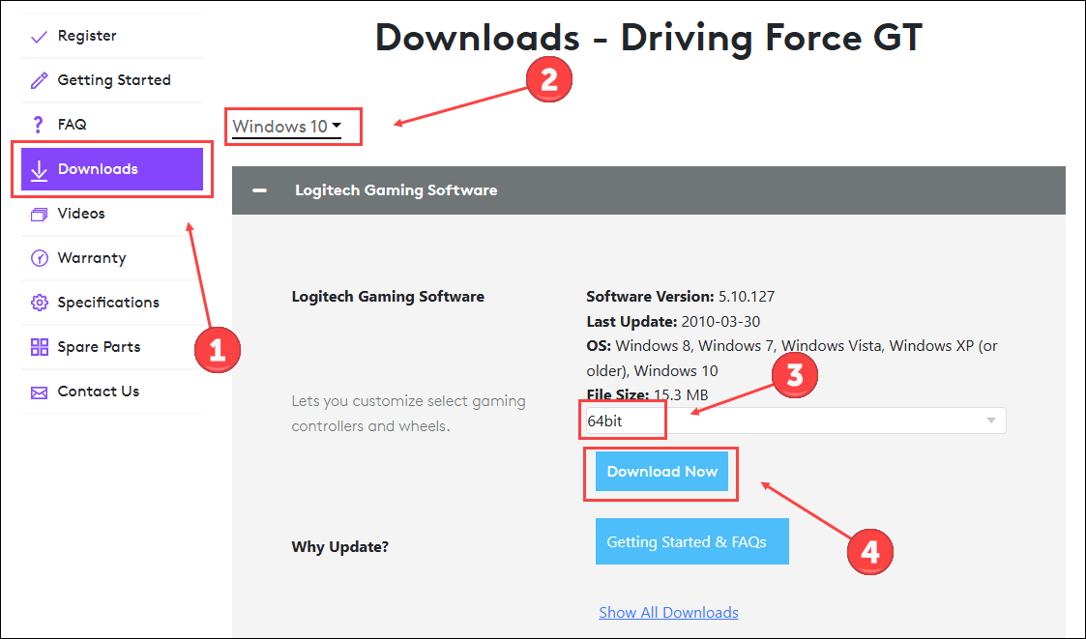The height and width of the screenshot is (639, 1086).
Task: Click the Getting Started pencil icon
Action: click(39, 80)
